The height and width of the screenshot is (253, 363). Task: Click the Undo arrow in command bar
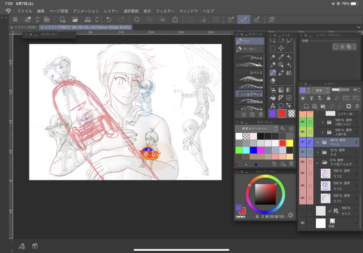pyautogui.click(x=108, y=19)
